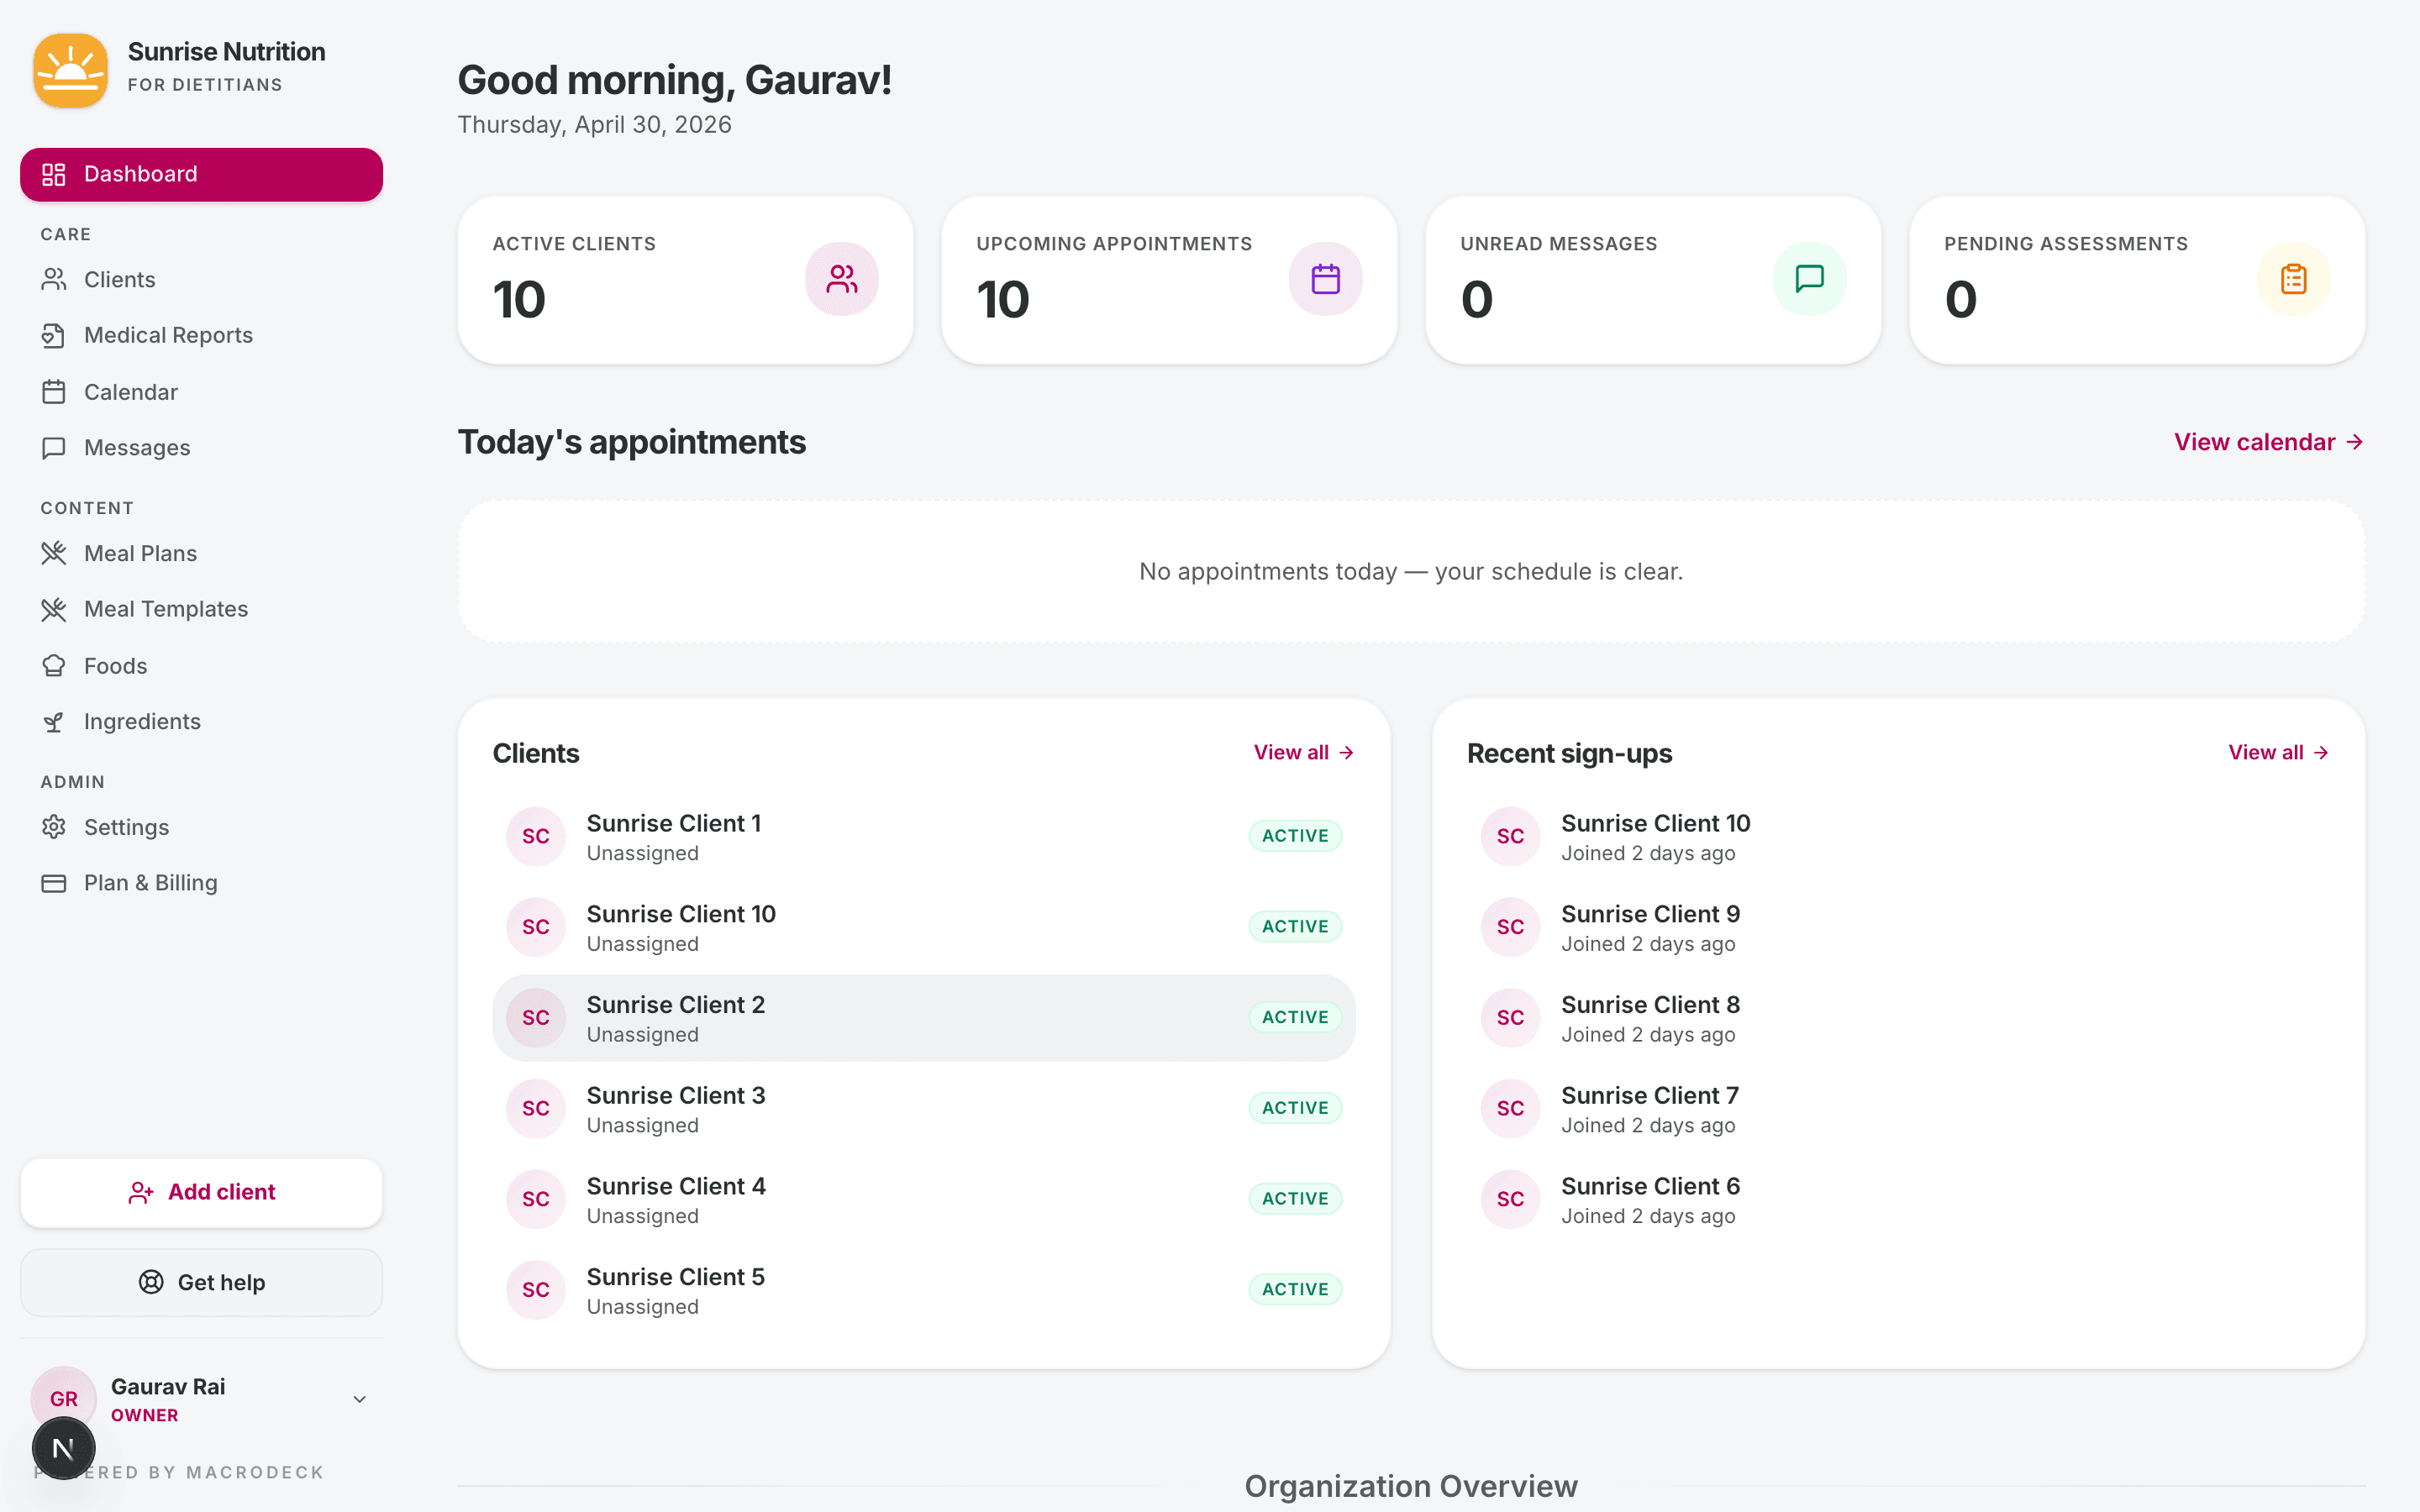Open Medical Reports in sidebar
This screenshot has height=1512, width=2420.
pyautogui.click(x=167, y=335)
